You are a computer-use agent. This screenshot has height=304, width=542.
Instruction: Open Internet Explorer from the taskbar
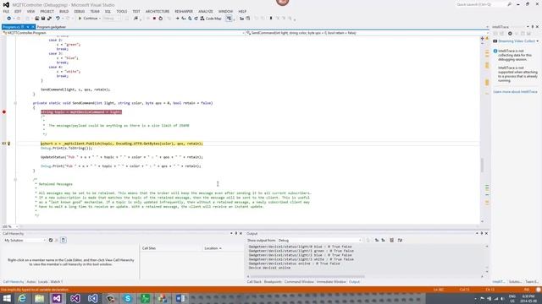tap(22, 298)
